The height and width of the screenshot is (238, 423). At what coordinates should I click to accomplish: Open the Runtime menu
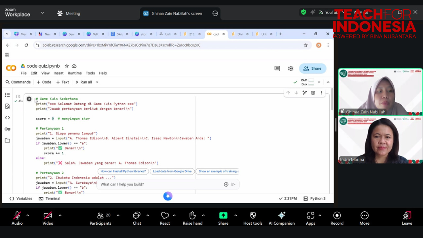[x=74, y=73]
